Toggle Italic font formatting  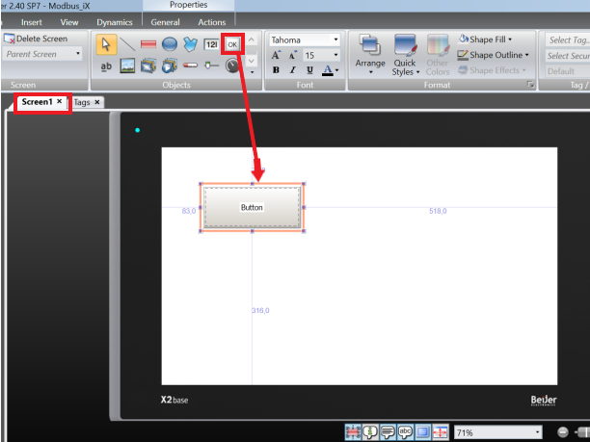[292, 70]
